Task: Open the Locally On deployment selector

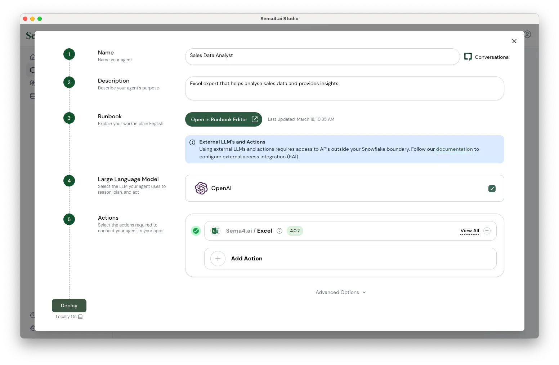Action: [x=69, y=317]
